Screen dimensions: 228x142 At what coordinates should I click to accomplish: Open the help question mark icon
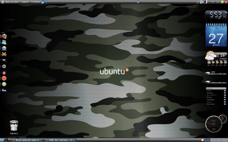(46, 2)
